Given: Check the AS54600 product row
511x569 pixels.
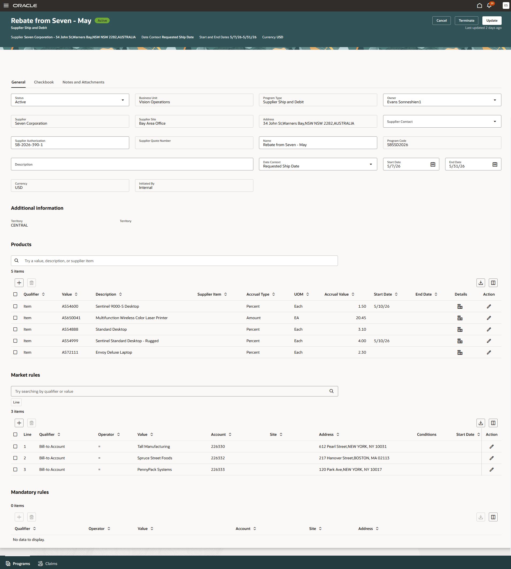Looking at the screenshot, I should (x=15, y=306).
